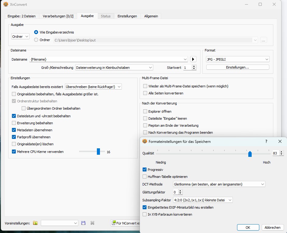Viewport: 287px width, 233px height.
Task: Select the Wie Eingabeverzeichnis radio option
Action: tap(36, 32)
